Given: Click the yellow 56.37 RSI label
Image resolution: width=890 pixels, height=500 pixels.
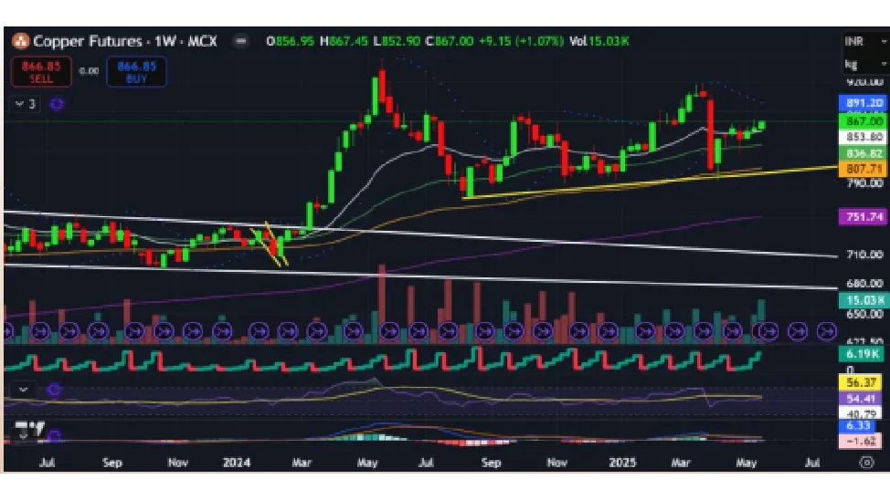Looking at the screenshot, I should (861, 382).
